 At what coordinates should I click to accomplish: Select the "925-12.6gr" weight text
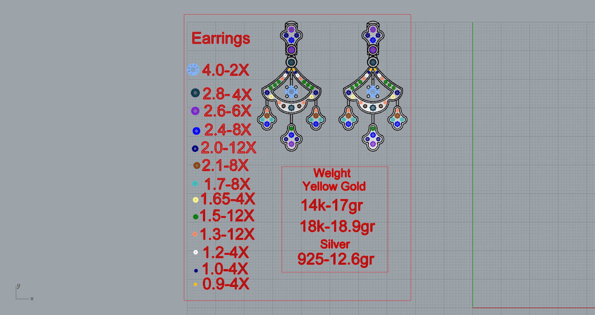(x=336, y=258)
